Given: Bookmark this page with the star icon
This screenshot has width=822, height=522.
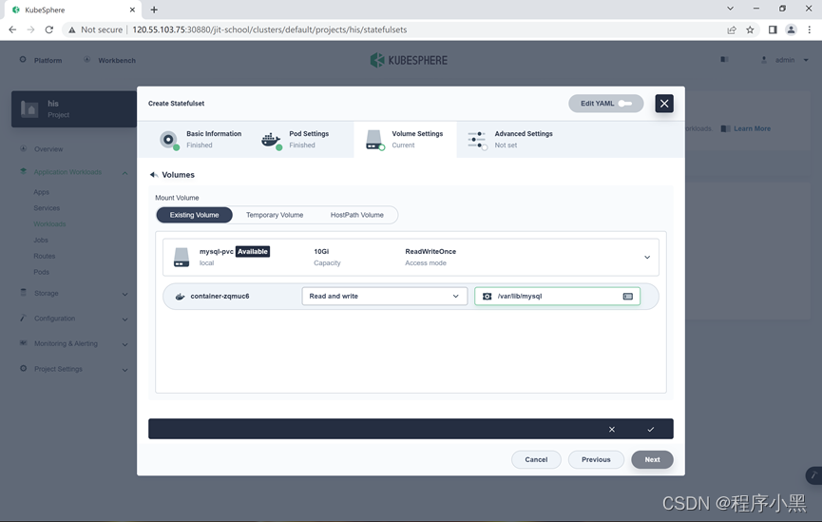Looking at the screenshot, I should pyautogui.click(x=750, y=29).
